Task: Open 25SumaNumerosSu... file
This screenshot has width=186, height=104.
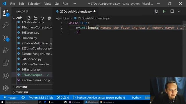Action: tap(36, 64)
